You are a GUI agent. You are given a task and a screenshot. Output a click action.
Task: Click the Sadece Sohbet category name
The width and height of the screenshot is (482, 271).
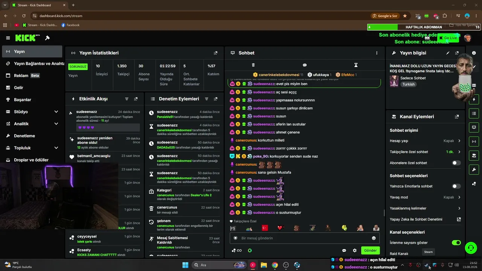point(414,78)
